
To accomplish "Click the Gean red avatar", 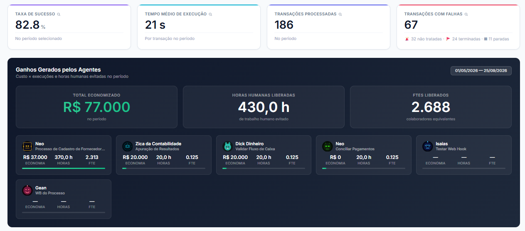I will (x=27, y=190).
